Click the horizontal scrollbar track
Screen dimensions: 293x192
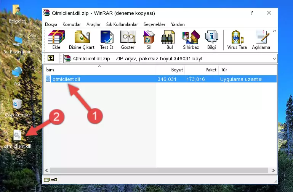[x=159, y=170]
